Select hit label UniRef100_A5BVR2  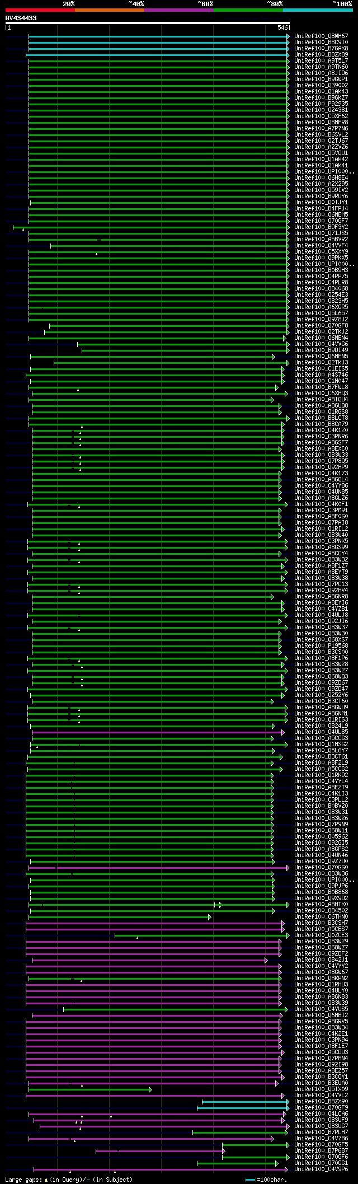[321, 239]
